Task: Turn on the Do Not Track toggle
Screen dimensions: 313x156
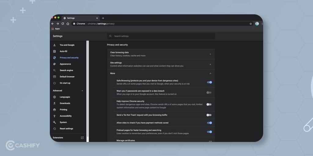Action: (x=209, y=115)
